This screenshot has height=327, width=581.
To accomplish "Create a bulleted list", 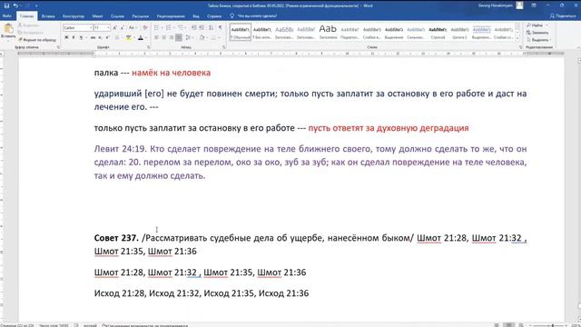I will click(156, 28).
